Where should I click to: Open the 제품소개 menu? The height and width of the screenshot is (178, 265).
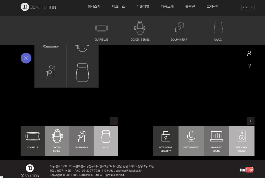coord(167,7)
